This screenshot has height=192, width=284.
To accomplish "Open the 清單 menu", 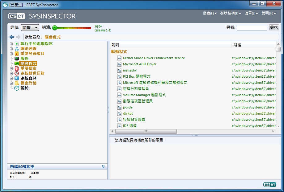I will coord(251,13).
